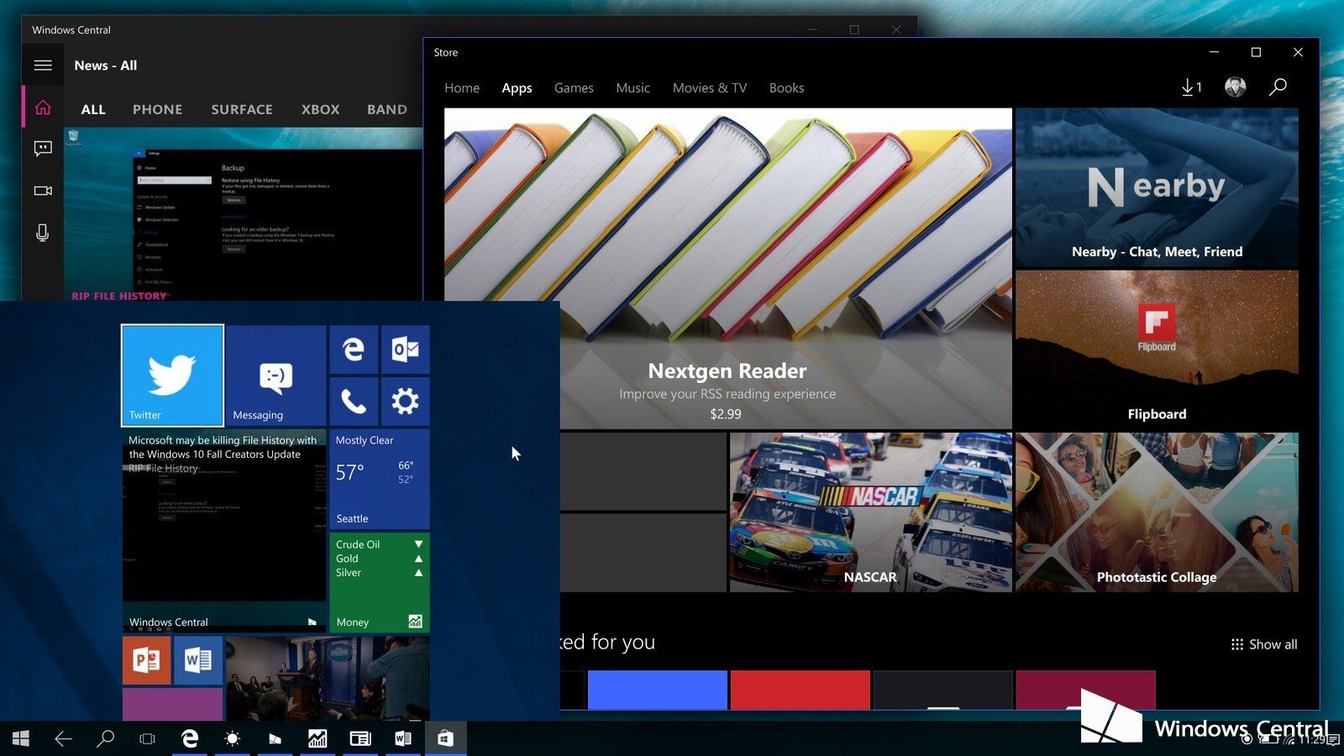Open the Settings gear tile
The width and height of the screenshot is (1344, 756).
point(405,402)
